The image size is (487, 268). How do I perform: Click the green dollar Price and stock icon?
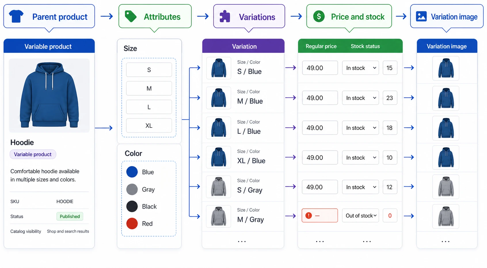(x=319, y=16)
